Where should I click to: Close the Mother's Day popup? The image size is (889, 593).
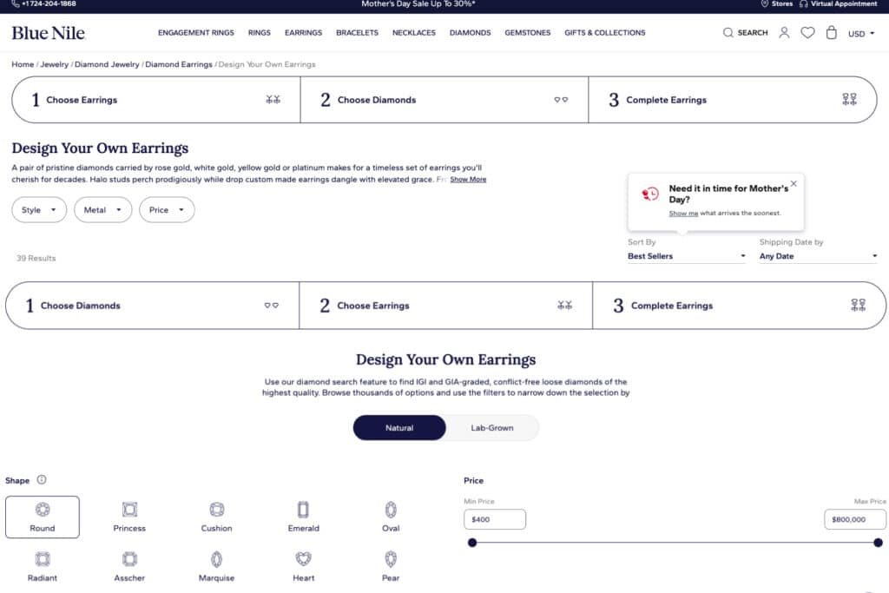point(794,184)
